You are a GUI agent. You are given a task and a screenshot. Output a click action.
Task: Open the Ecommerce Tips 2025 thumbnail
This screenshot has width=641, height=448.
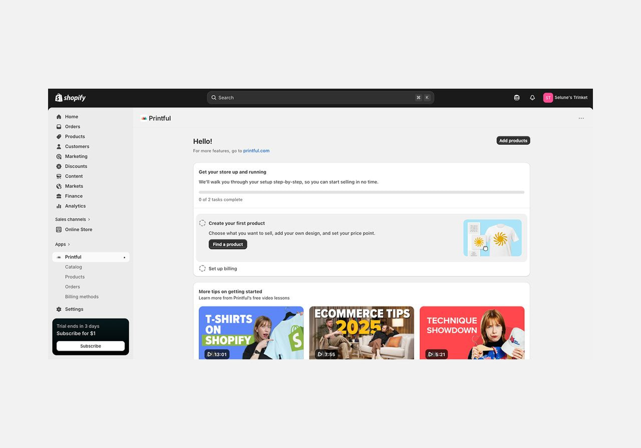point(362,333)
